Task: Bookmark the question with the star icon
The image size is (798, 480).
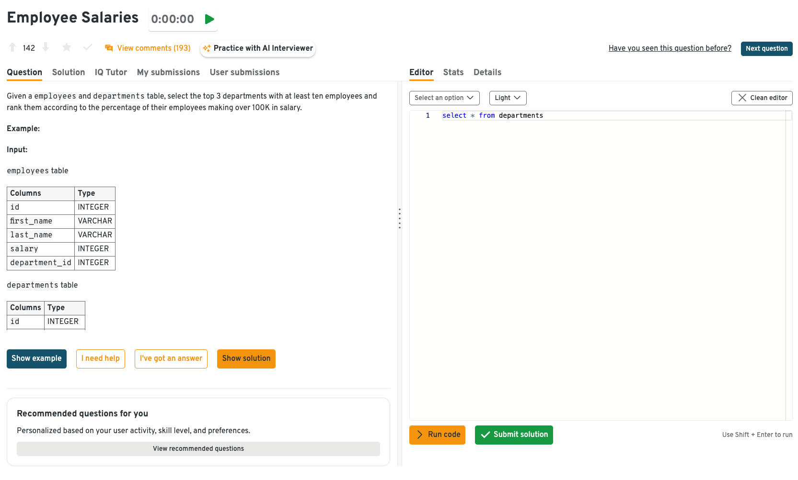Action: click(67, 47)
